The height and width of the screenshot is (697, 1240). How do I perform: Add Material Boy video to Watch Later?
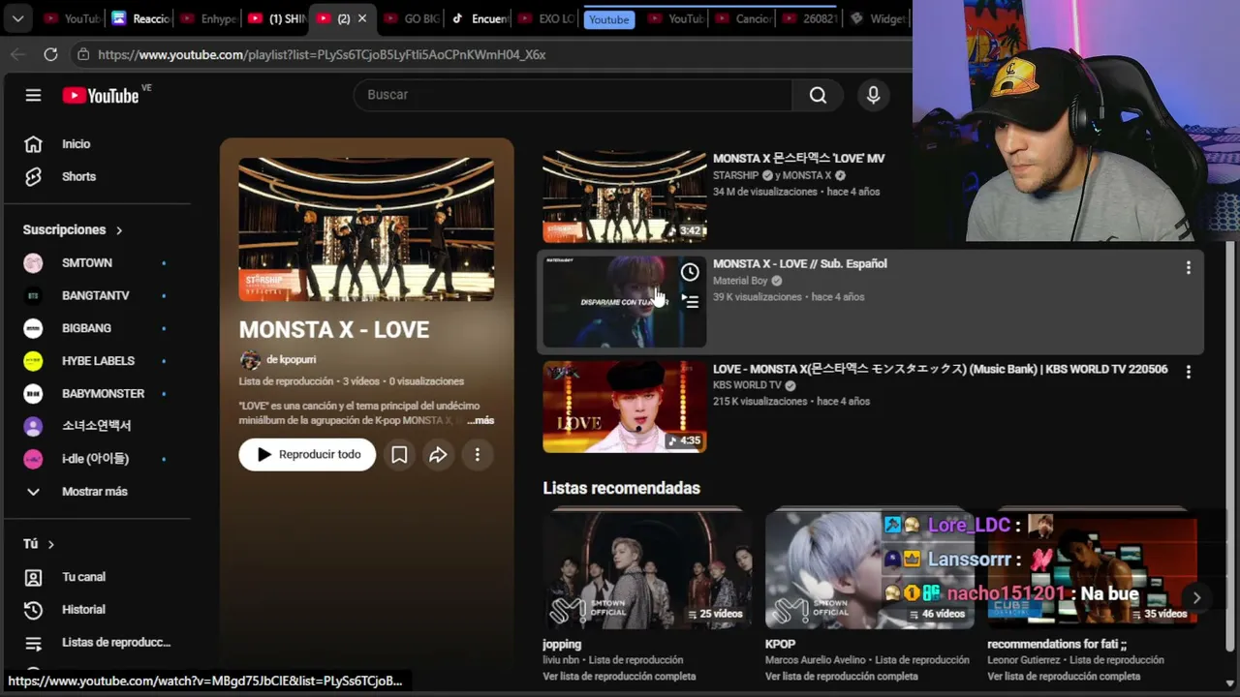click(690, 273)
